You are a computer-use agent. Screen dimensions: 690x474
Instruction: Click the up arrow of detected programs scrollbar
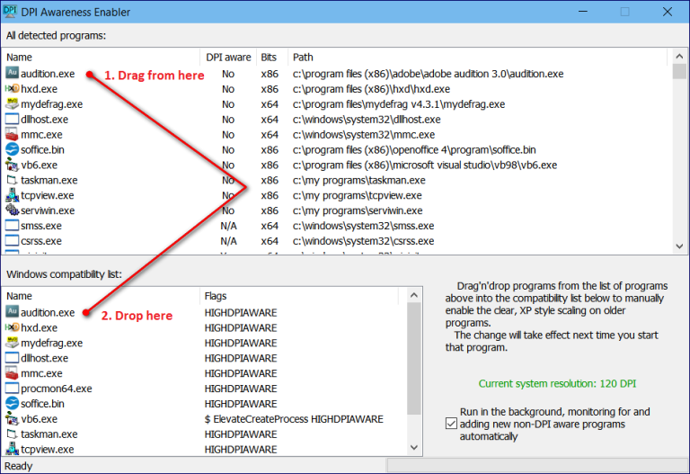679,57
